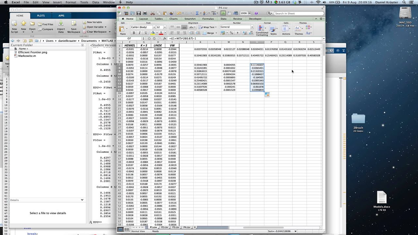Screen dimensions: 418x235
Task: Apply the red font color swatch
Action: click(161, 33)
